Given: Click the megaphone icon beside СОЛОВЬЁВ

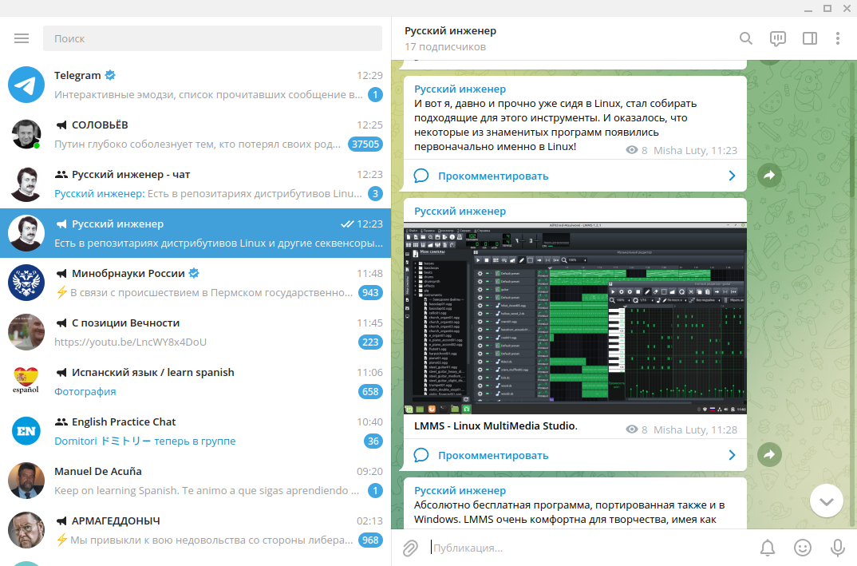Looking at the screenshot, I should (x=61, y=125).
